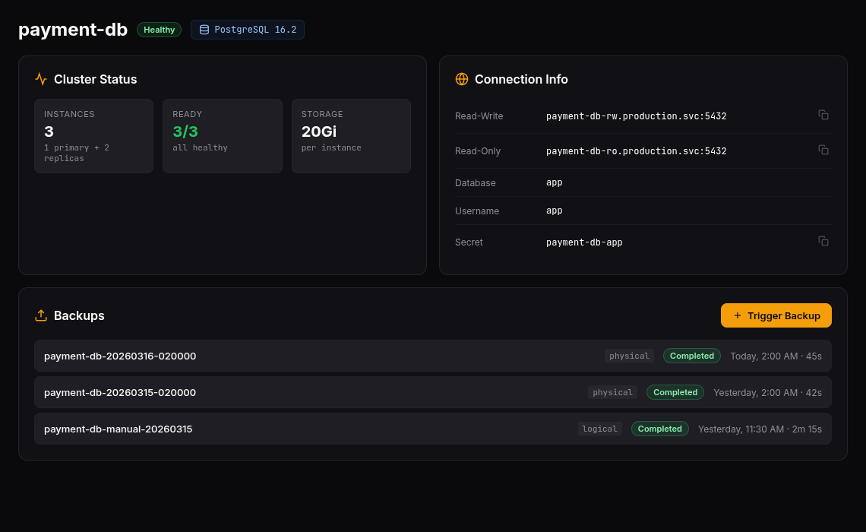Click the Ready 3/3 card
This screenshot has height=532, width=866.
click(223, 136)
